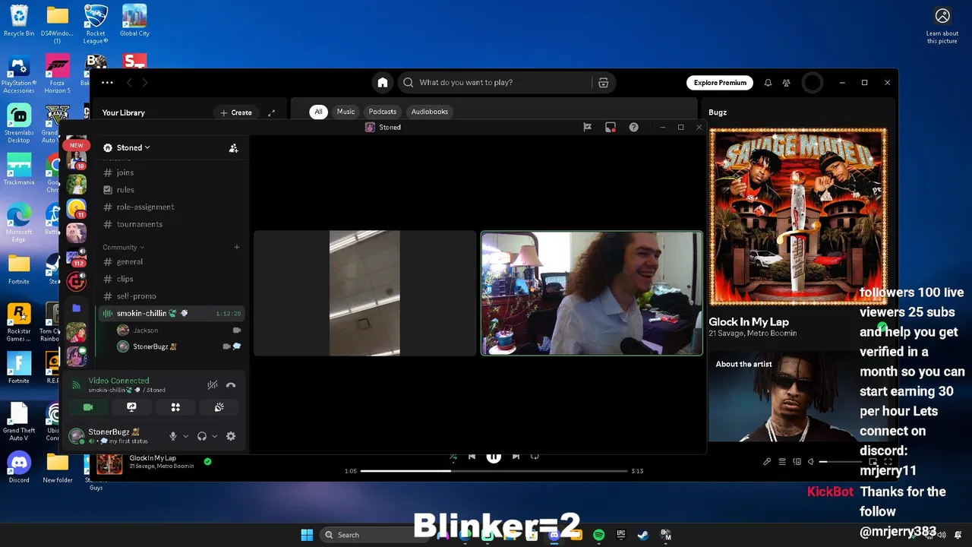Share your screen in Discord
The image size is (972, 547).
click(x=131, y=407)
